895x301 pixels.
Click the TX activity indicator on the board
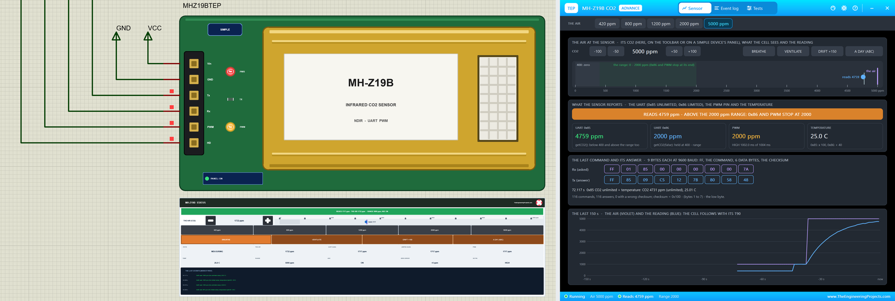(x=231, y=99)
